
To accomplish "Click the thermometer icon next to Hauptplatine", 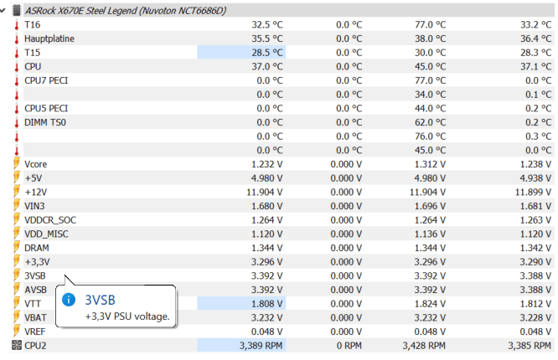I will tap(17, 39).
